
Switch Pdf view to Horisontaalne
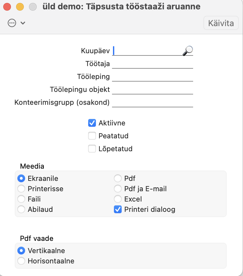coord(21,261)
